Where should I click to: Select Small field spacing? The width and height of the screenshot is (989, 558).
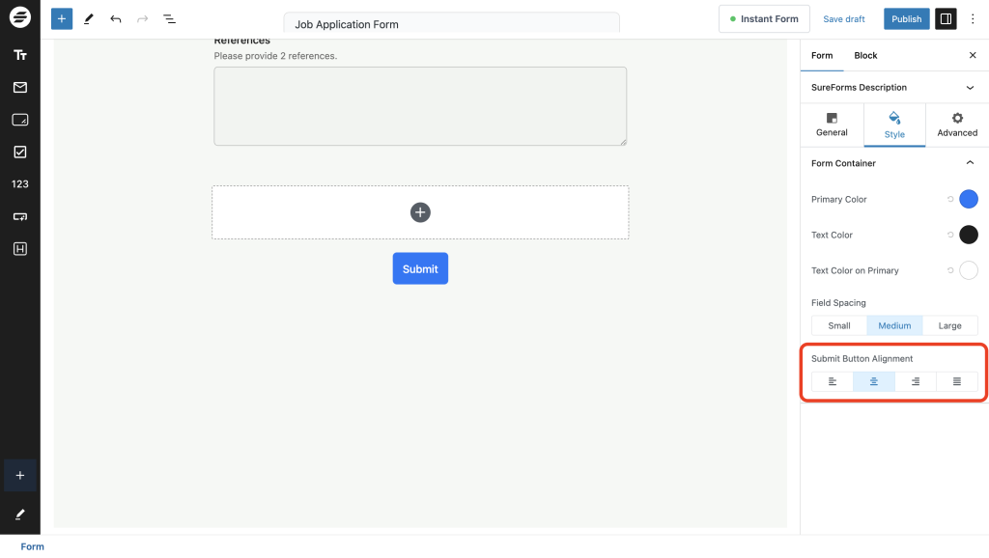pos(838,325)
